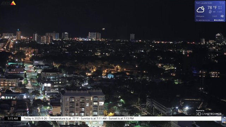Click the '5:15 AM' clock box

(x=13, y=119)
